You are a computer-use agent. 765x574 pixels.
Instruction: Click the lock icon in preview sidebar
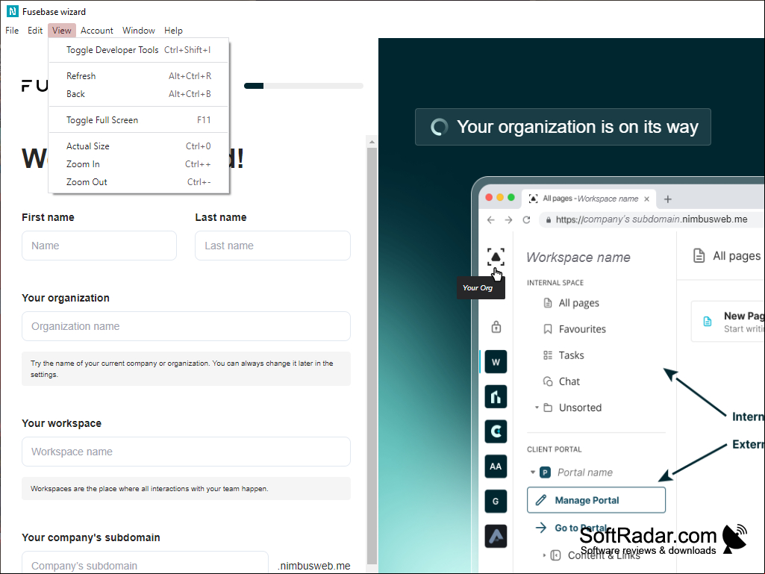coord(496,326)
